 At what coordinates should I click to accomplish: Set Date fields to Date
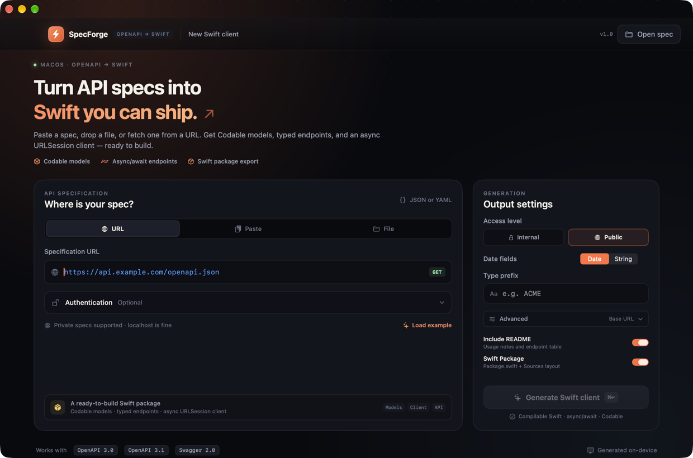pos(594,259)
